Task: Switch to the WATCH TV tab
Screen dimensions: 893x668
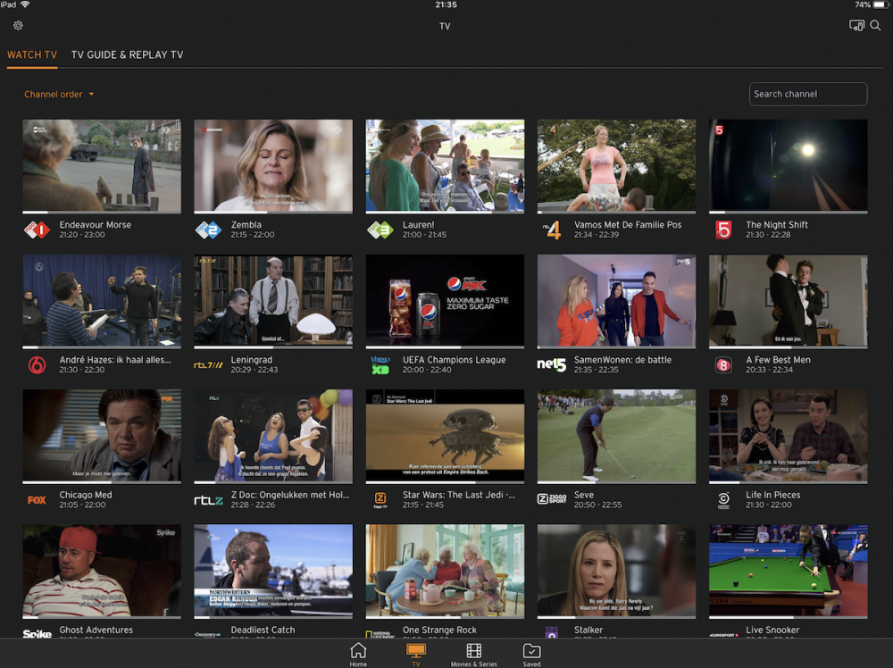Action: tap(32, 54)
